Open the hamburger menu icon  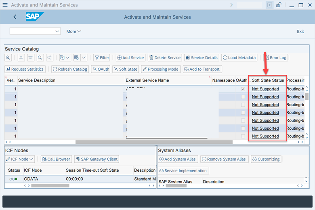click(5, 5)
